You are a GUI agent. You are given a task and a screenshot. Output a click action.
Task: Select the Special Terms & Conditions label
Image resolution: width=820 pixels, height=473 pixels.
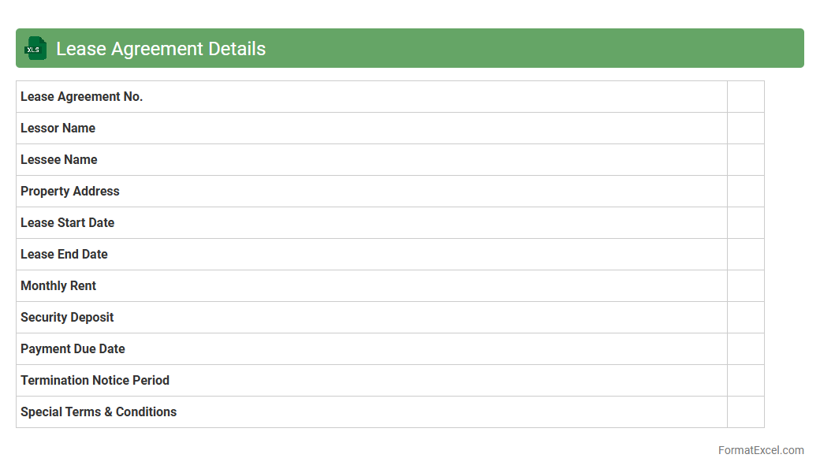(x=99, y=412)
